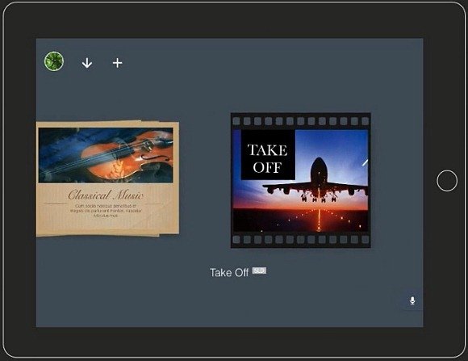Select the Take Off title label
468x361 pixels.
229,272
